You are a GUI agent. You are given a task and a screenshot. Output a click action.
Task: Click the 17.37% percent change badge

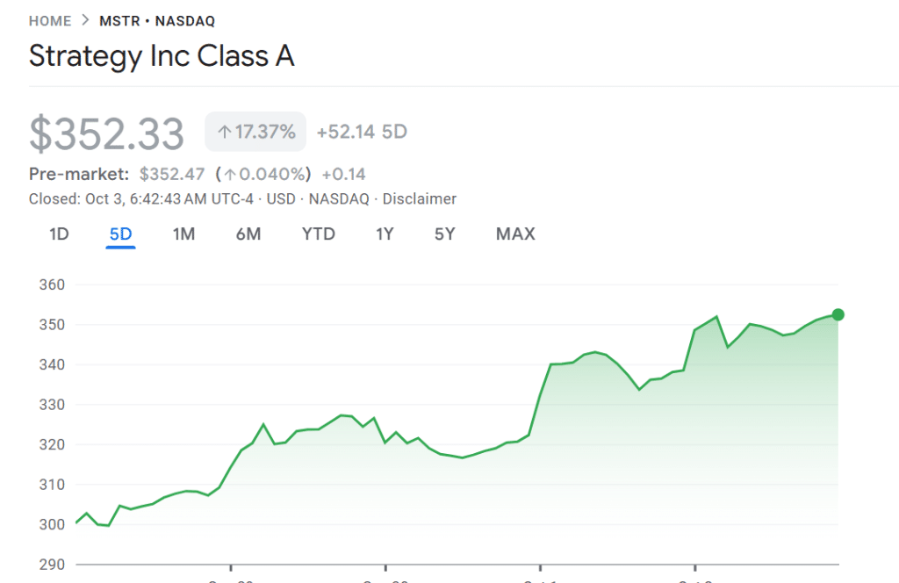click(x=255, y=133)
